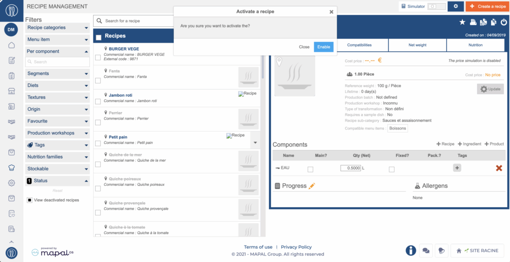The width and height of the screenshot is (510, 262).
Task: Click the power icon in recipe header
Action: (x=504, y=22)
